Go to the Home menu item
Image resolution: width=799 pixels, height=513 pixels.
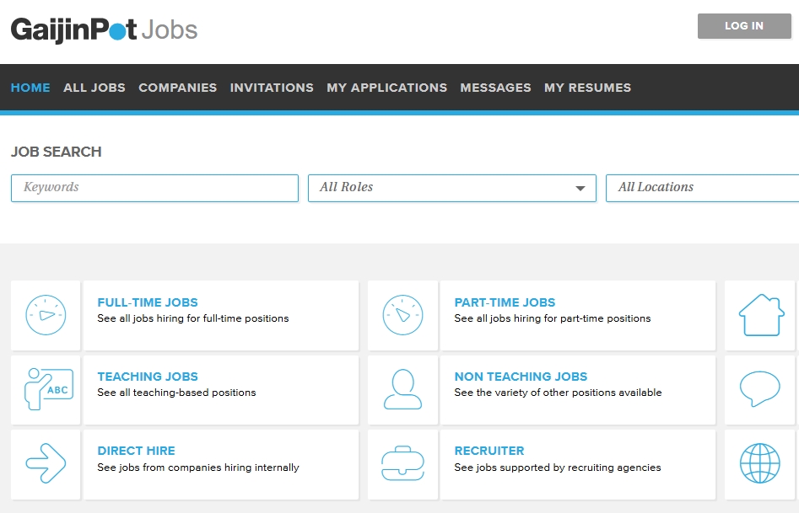click(30, 88)
